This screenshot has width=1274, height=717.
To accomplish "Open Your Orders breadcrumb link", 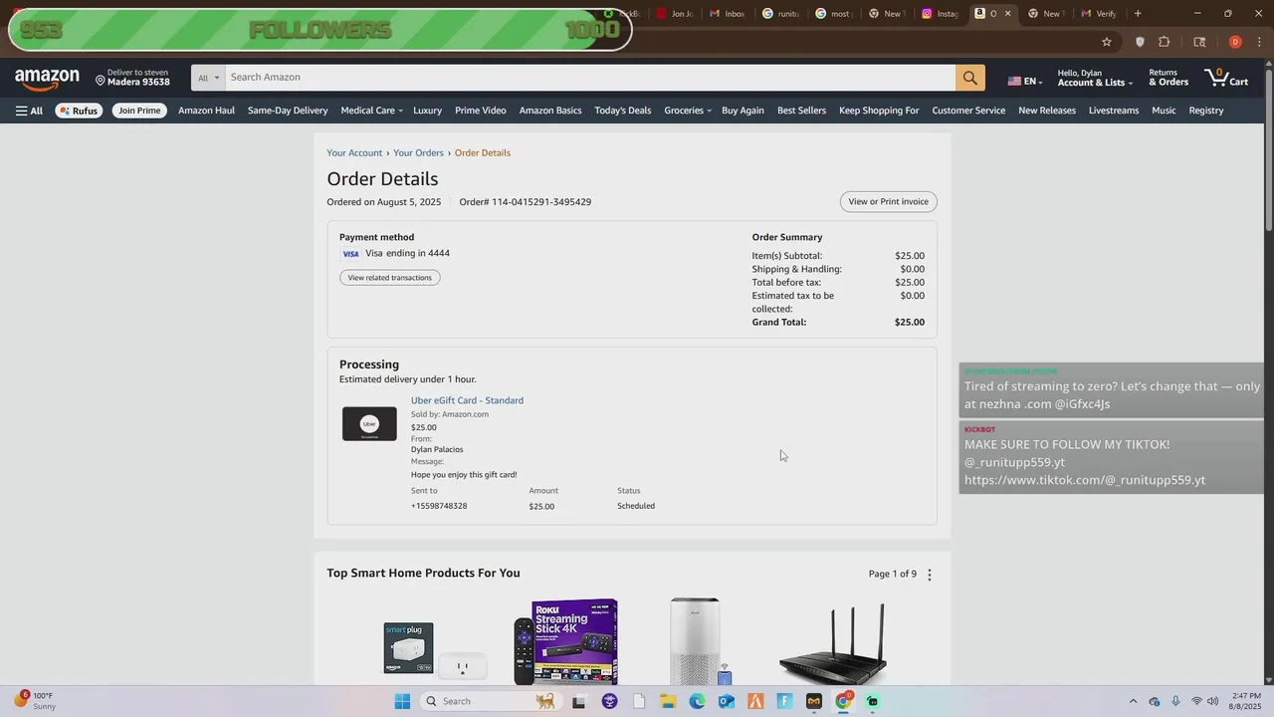I will (418, 152).
